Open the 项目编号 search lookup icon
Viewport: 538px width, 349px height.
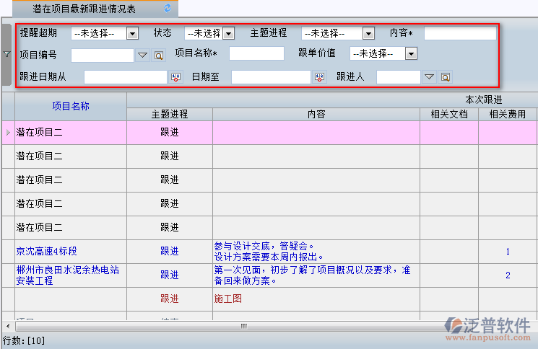(159, 55)
